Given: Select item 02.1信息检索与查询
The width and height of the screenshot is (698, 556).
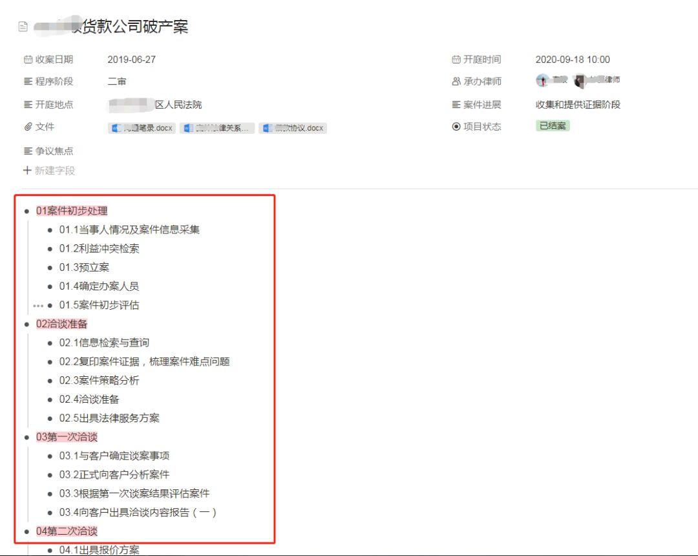Looking at the screenshot, I should (x=104, y=343).
